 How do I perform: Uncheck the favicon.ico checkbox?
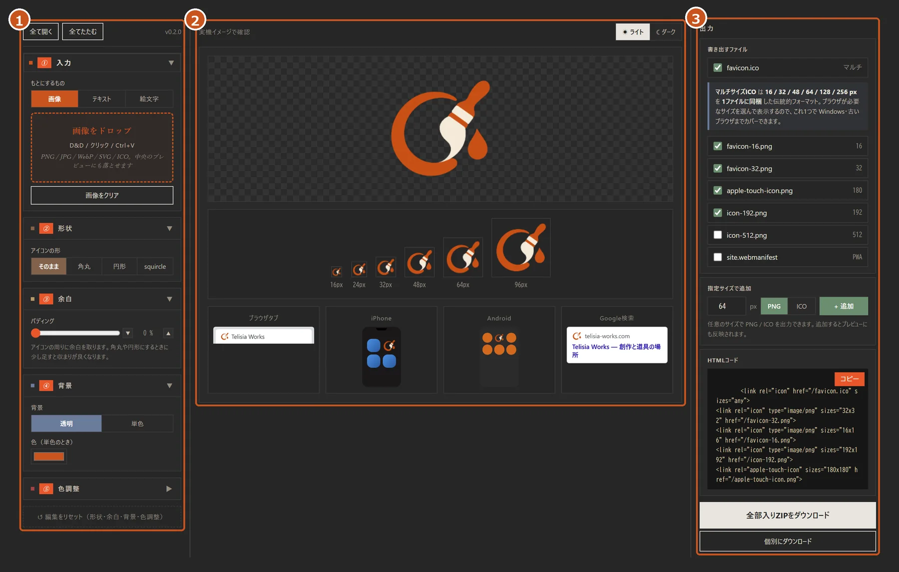[718, 67]
